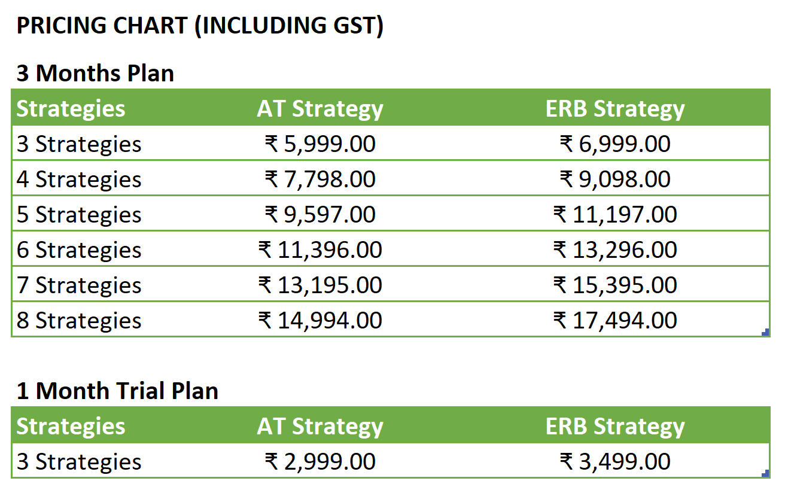Click AT Strategy header in 3 Months table
Screen dimensions: 788x490
click(x=320, y=109)
